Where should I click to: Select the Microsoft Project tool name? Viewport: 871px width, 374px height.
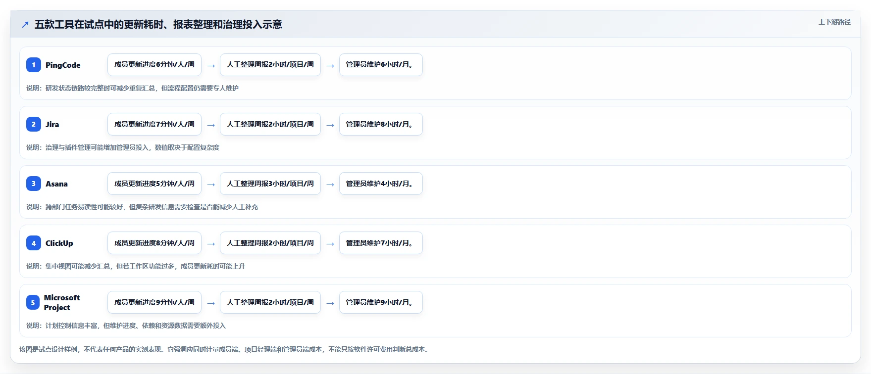[62, 302]
